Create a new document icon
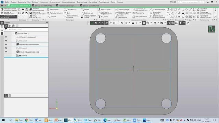 (x=19, y=10)
